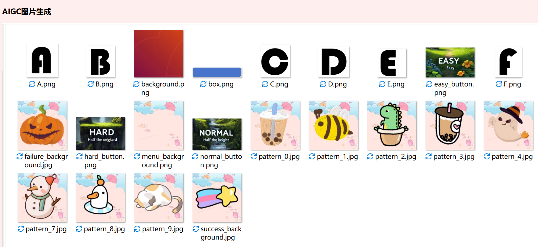This screenshot has width=538, height=247.
Task: Click the blue box.png image
Action: coord(217,72)
